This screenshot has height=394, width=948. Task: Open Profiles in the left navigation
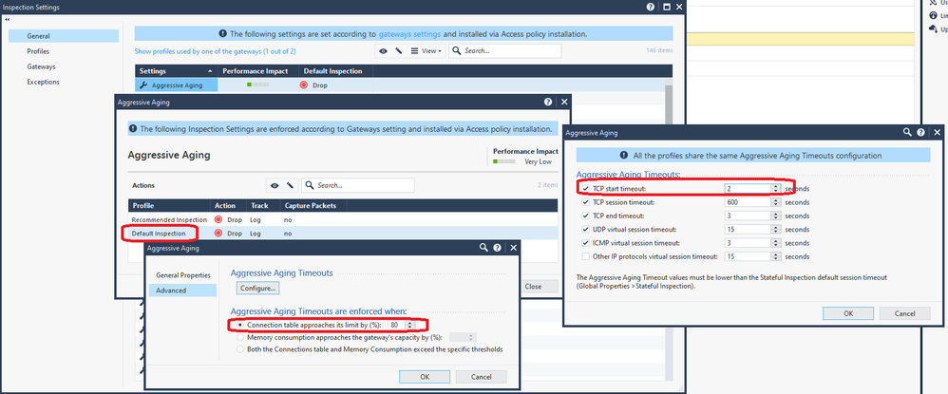coord(39,51)
